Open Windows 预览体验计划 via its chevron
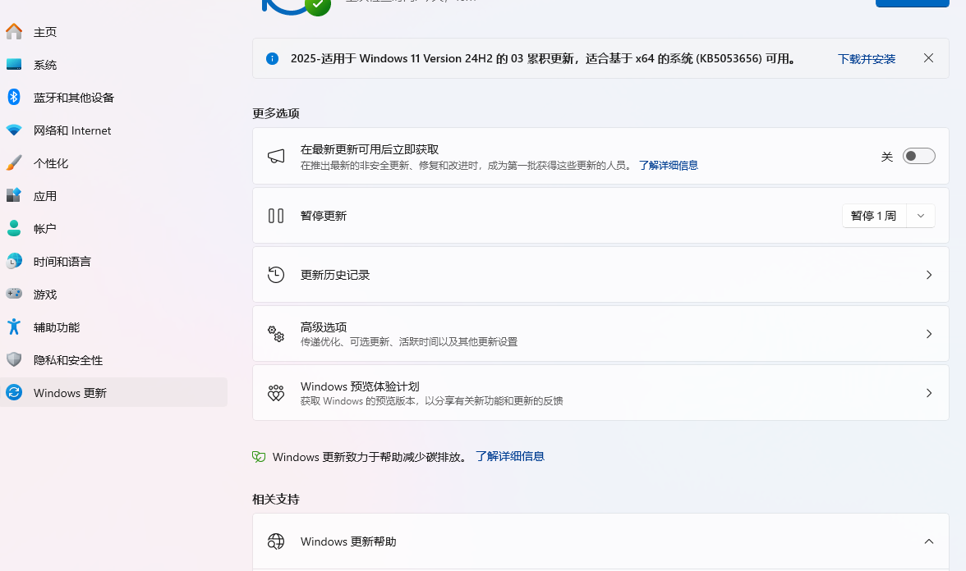 point(929,393)
